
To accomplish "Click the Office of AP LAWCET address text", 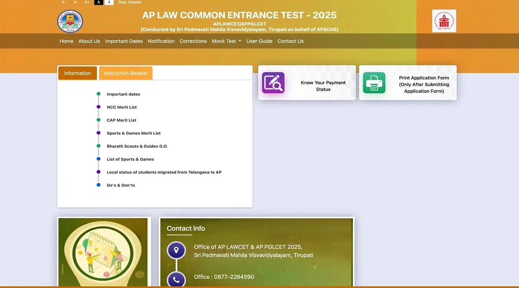I will pyautogui.click(x=253, y=251).
